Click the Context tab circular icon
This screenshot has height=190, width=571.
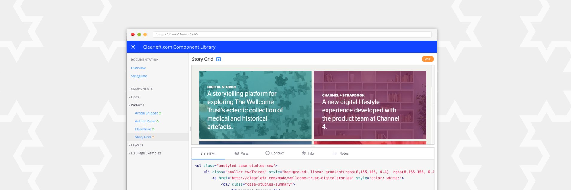pos(268,153)
